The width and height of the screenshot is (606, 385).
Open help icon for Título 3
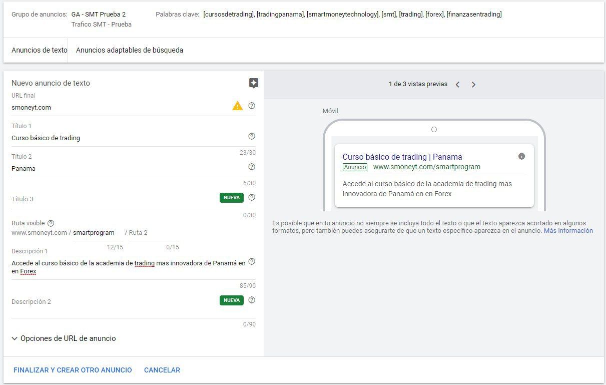252,197
